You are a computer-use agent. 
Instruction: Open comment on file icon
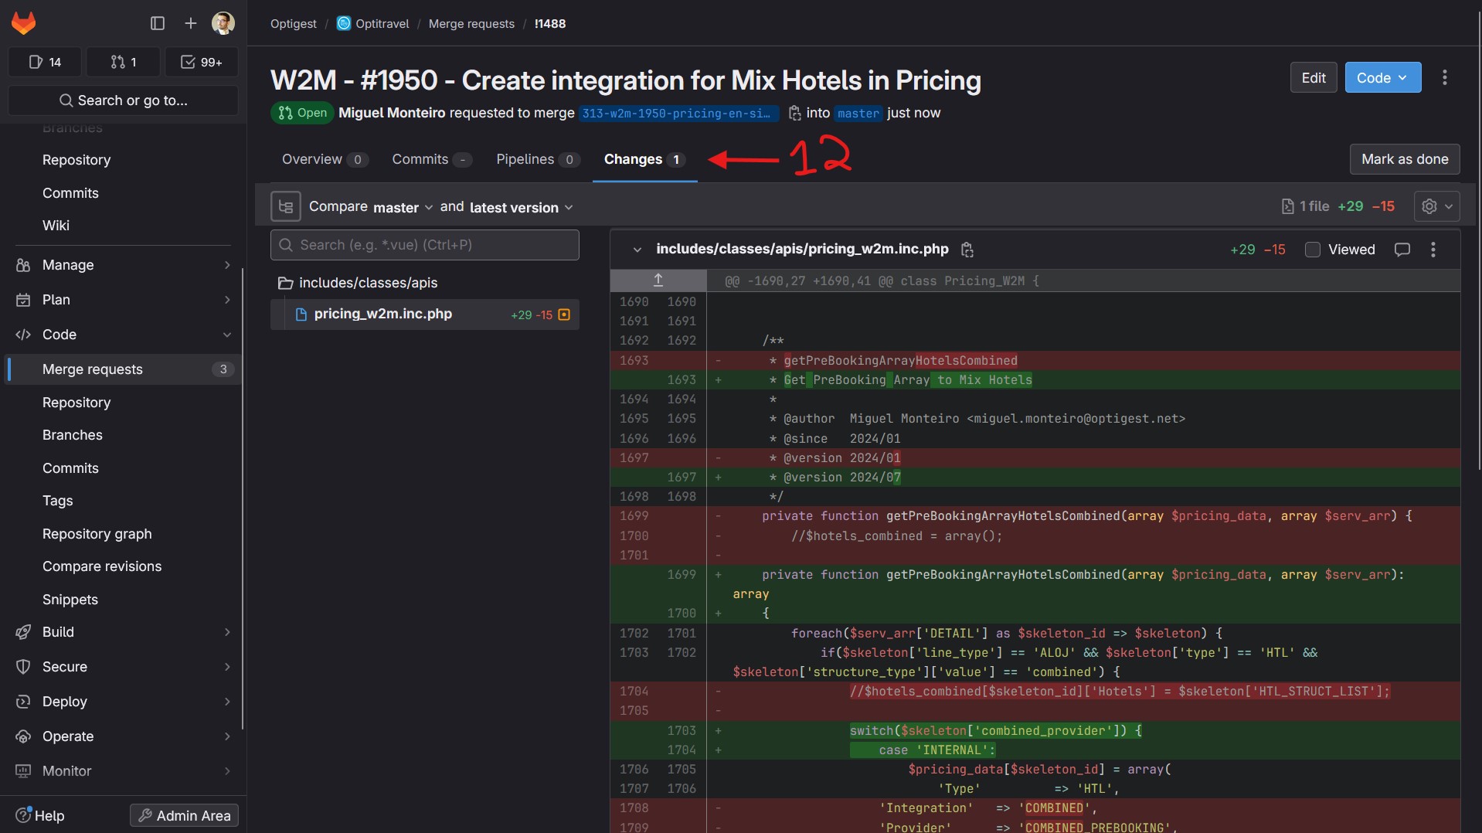tap(1402, 250)
